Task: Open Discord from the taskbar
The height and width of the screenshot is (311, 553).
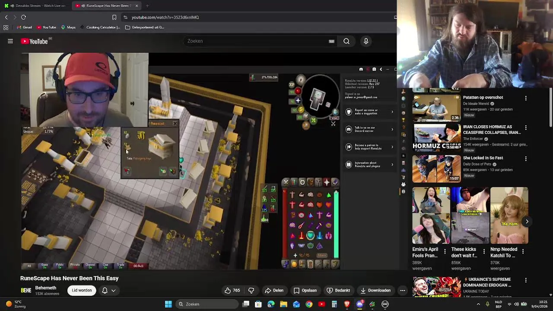Action: 359,304
